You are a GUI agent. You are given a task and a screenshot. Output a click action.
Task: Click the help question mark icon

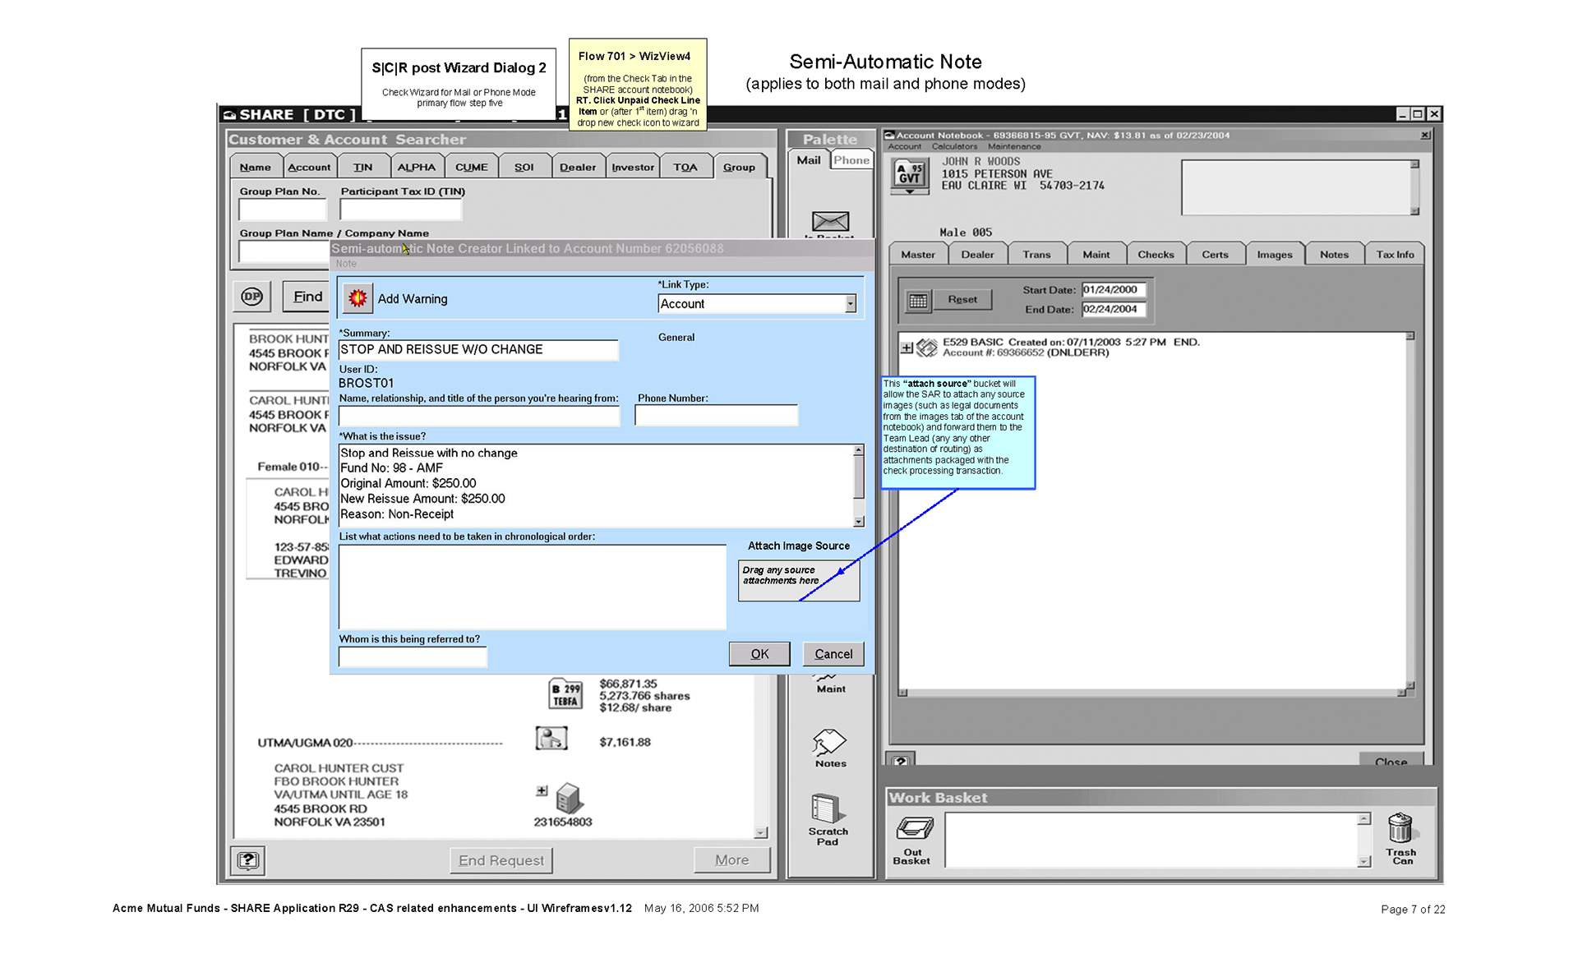tap(248, 859)
